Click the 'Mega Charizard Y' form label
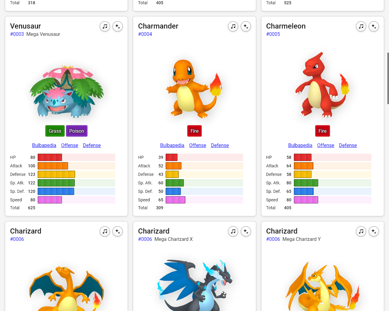This screenshot has height=311, width=389. click(x=301, y=239)
